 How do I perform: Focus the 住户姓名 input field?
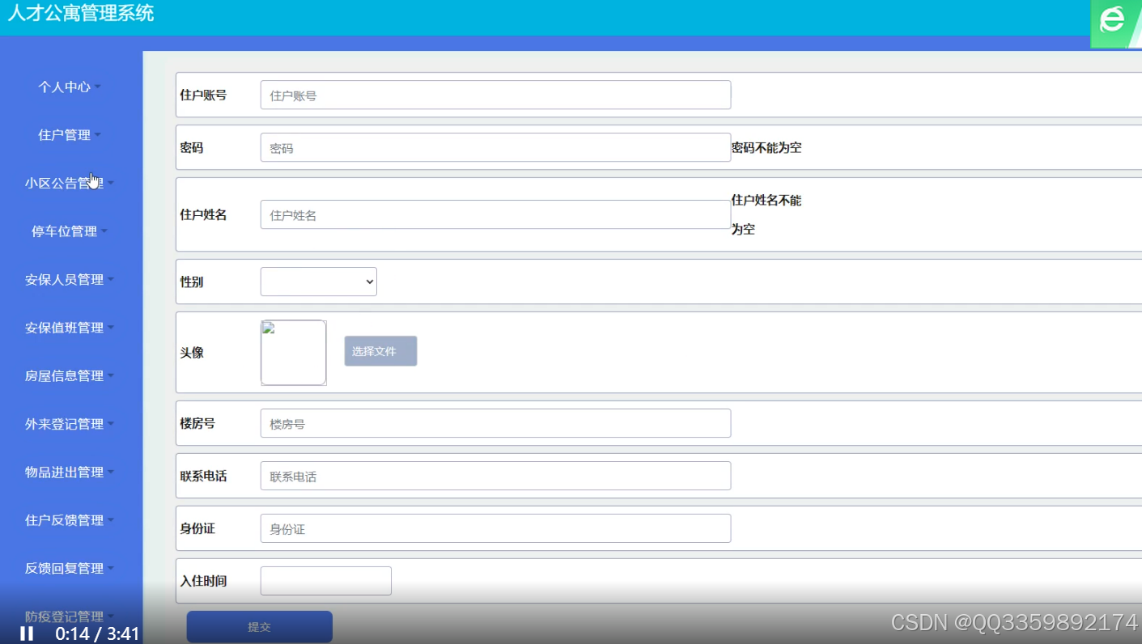click(495, 214)
